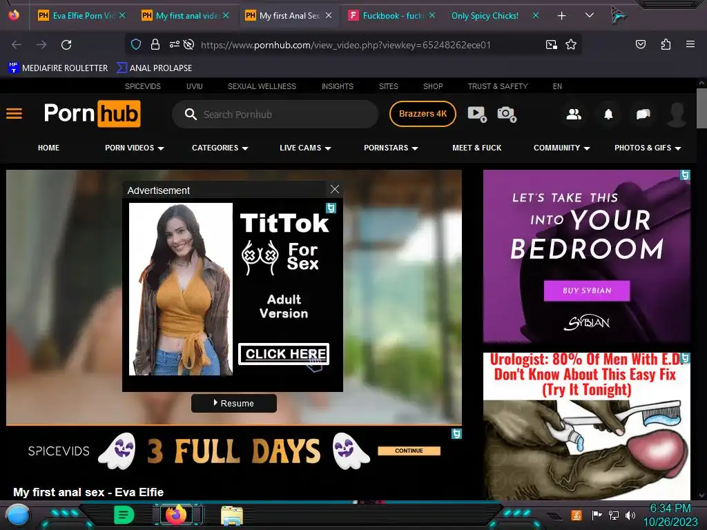
Task: Open the green app icon on the taskbar
Action: pos(124,515)
